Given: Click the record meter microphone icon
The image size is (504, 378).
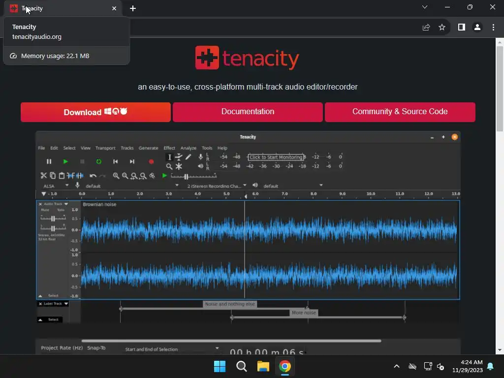Looking at the screenshot, I should pos(200,157).
